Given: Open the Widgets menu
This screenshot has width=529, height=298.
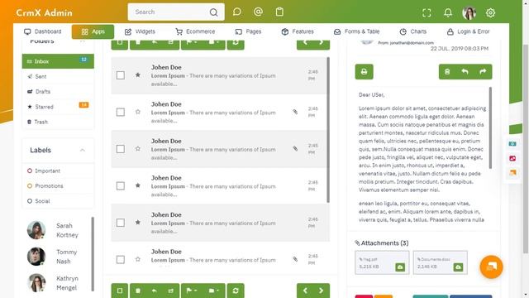Looking at the screenshot, I should [x=140, y=31].
